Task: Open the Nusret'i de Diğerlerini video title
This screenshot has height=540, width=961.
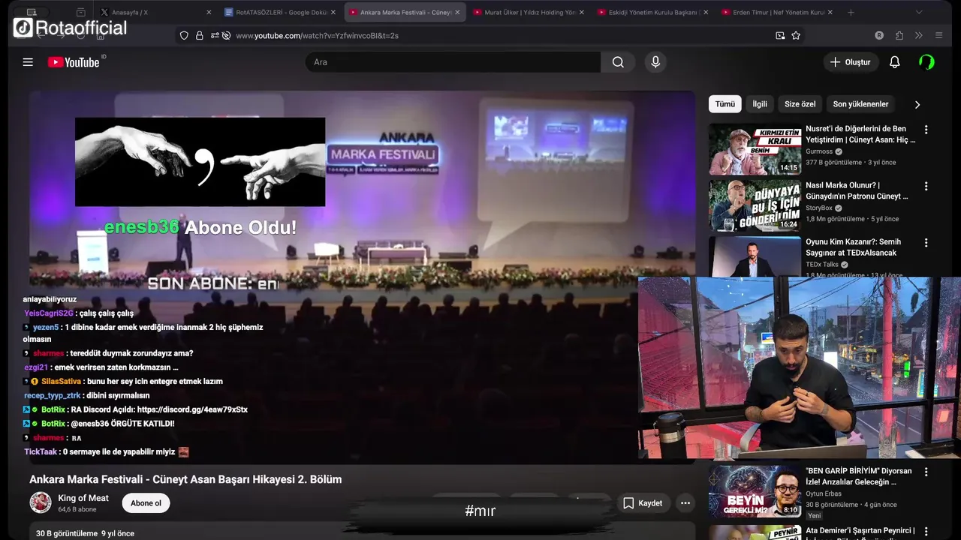Action: [860, 134]
